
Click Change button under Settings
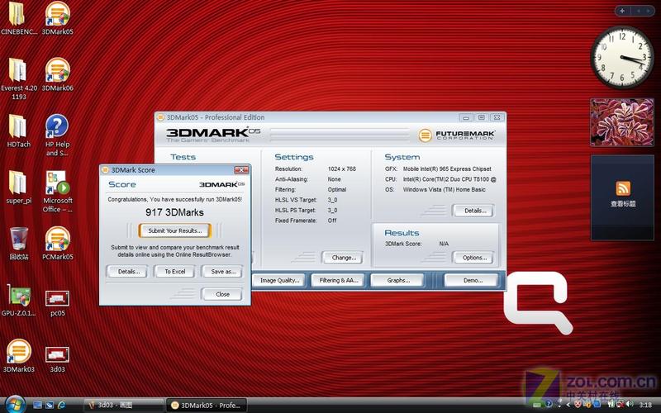343,258
